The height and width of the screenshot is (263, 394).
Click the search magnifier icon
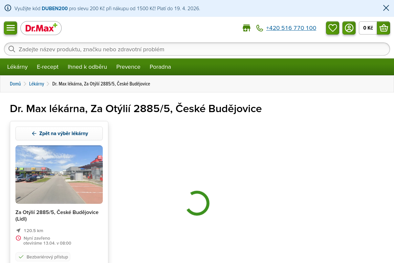pyautogui.click(x=12, y=49)
